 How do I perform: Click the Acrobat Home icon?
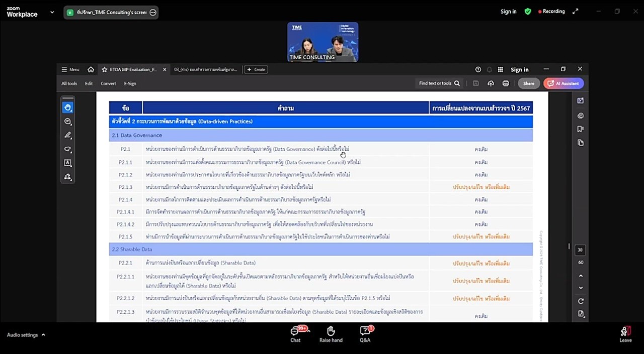pyautogui.click(x=91, y=70)
